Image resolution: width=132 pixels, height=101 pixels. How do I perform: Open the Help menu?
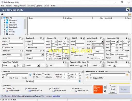[53, 6]
